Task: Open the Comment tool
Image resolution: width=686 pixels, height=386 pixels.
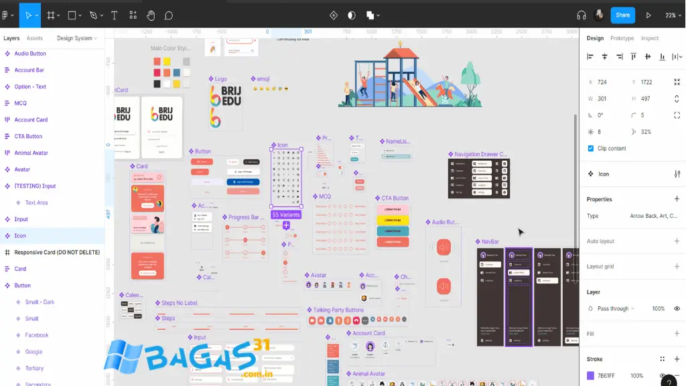Action: pyautogui.click(x=169, y=14)
